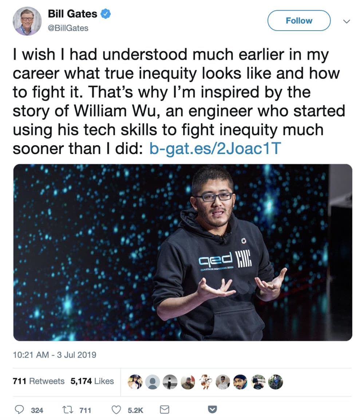Screen dimensions: 364x420
Task: View the 5,174 Likes list
Action: point(92,381)
